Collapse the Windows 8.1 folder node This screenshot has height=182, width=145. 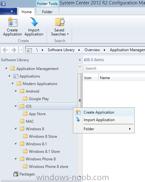[x=16, y=144]
